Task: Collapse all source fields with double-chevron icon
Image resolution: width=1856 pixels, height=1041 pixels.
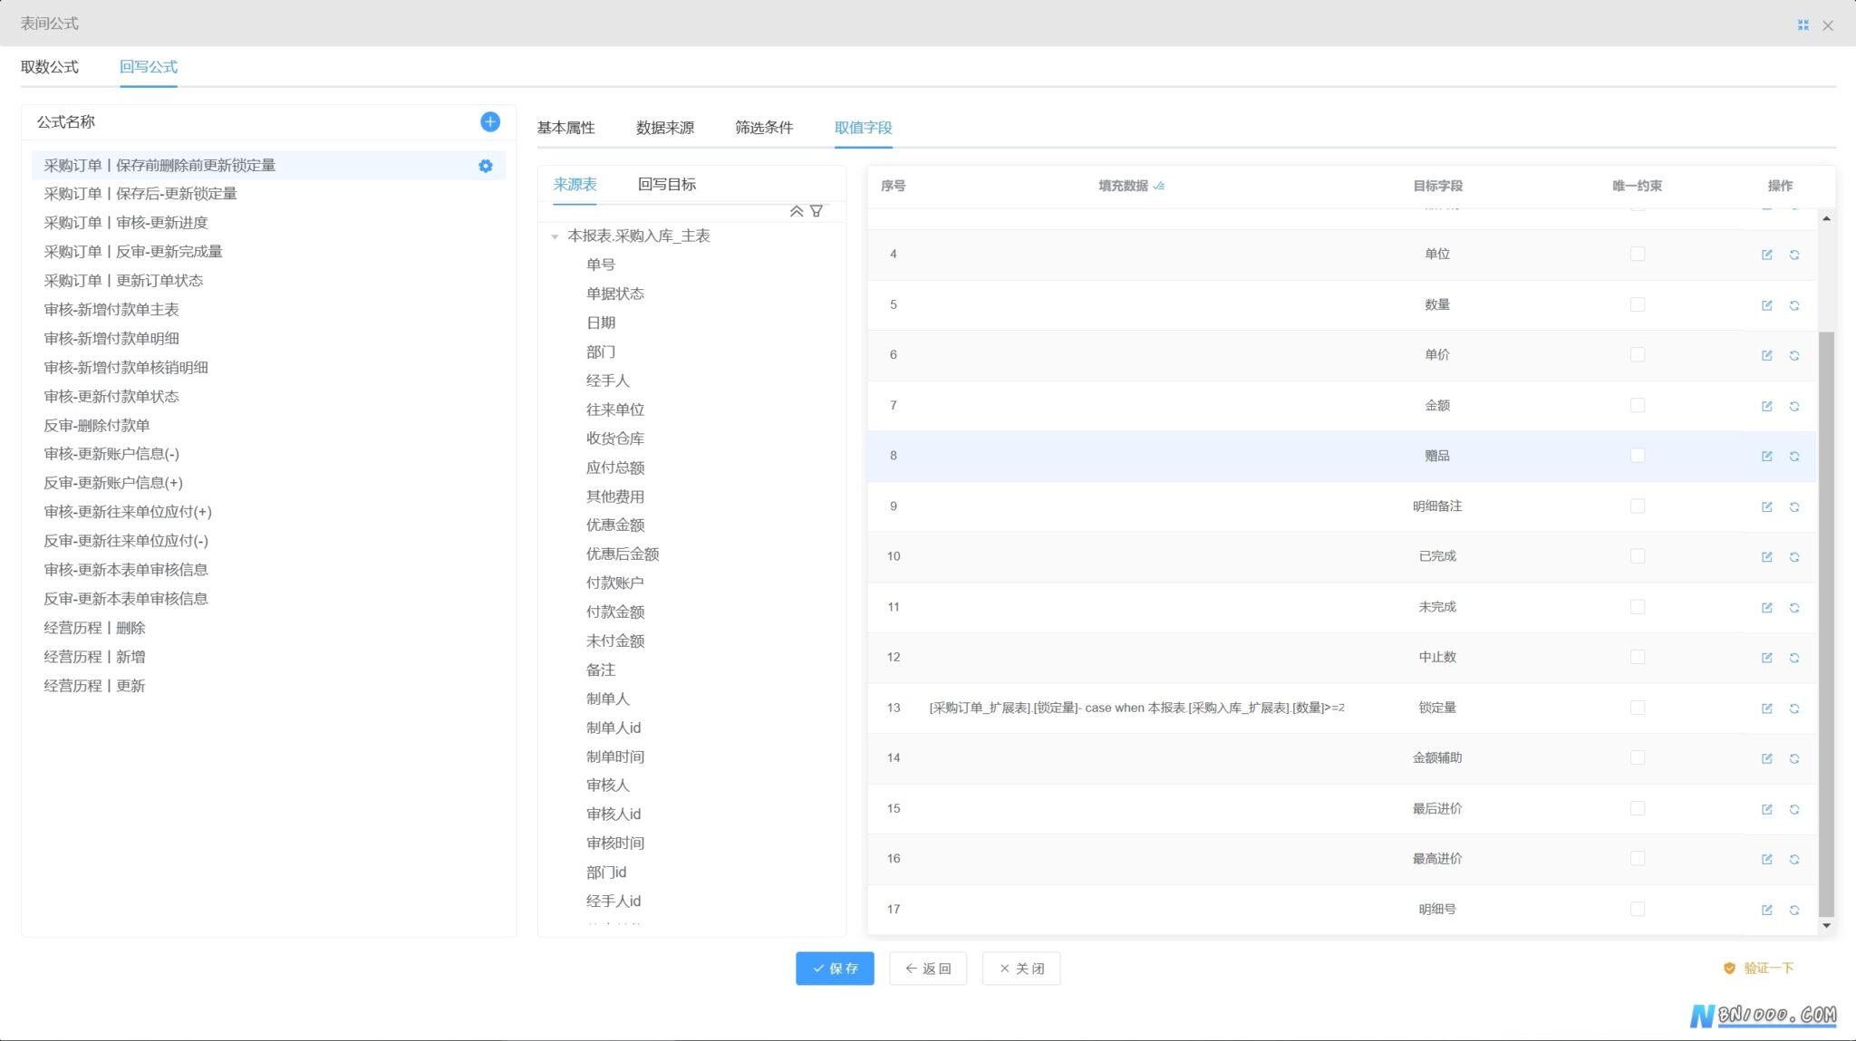Action: 797,211
